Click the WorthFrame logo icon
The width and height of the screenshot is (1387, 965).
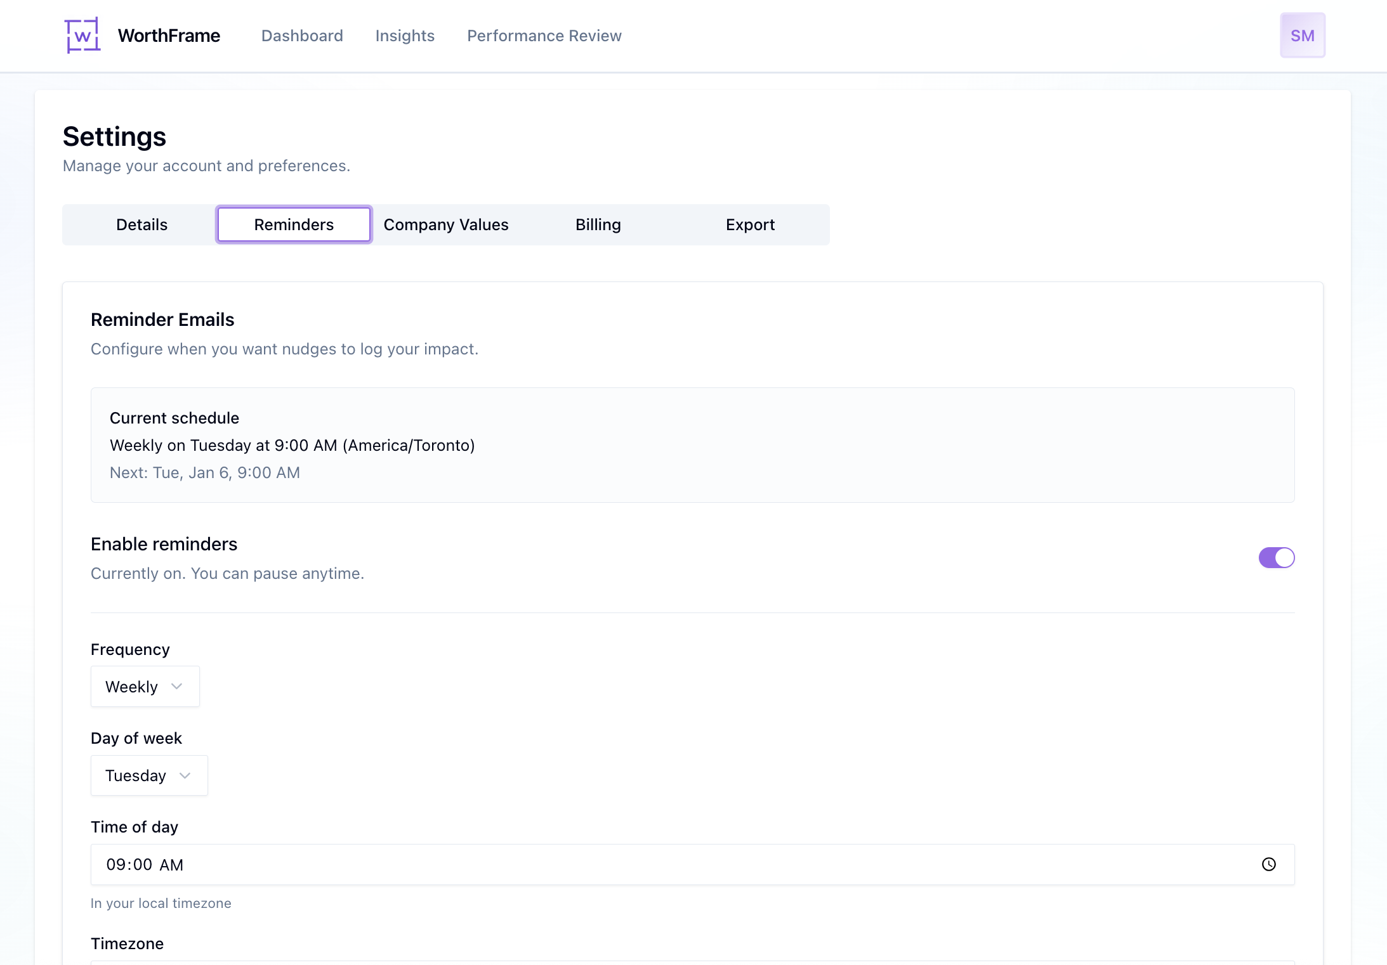point(82,35)
